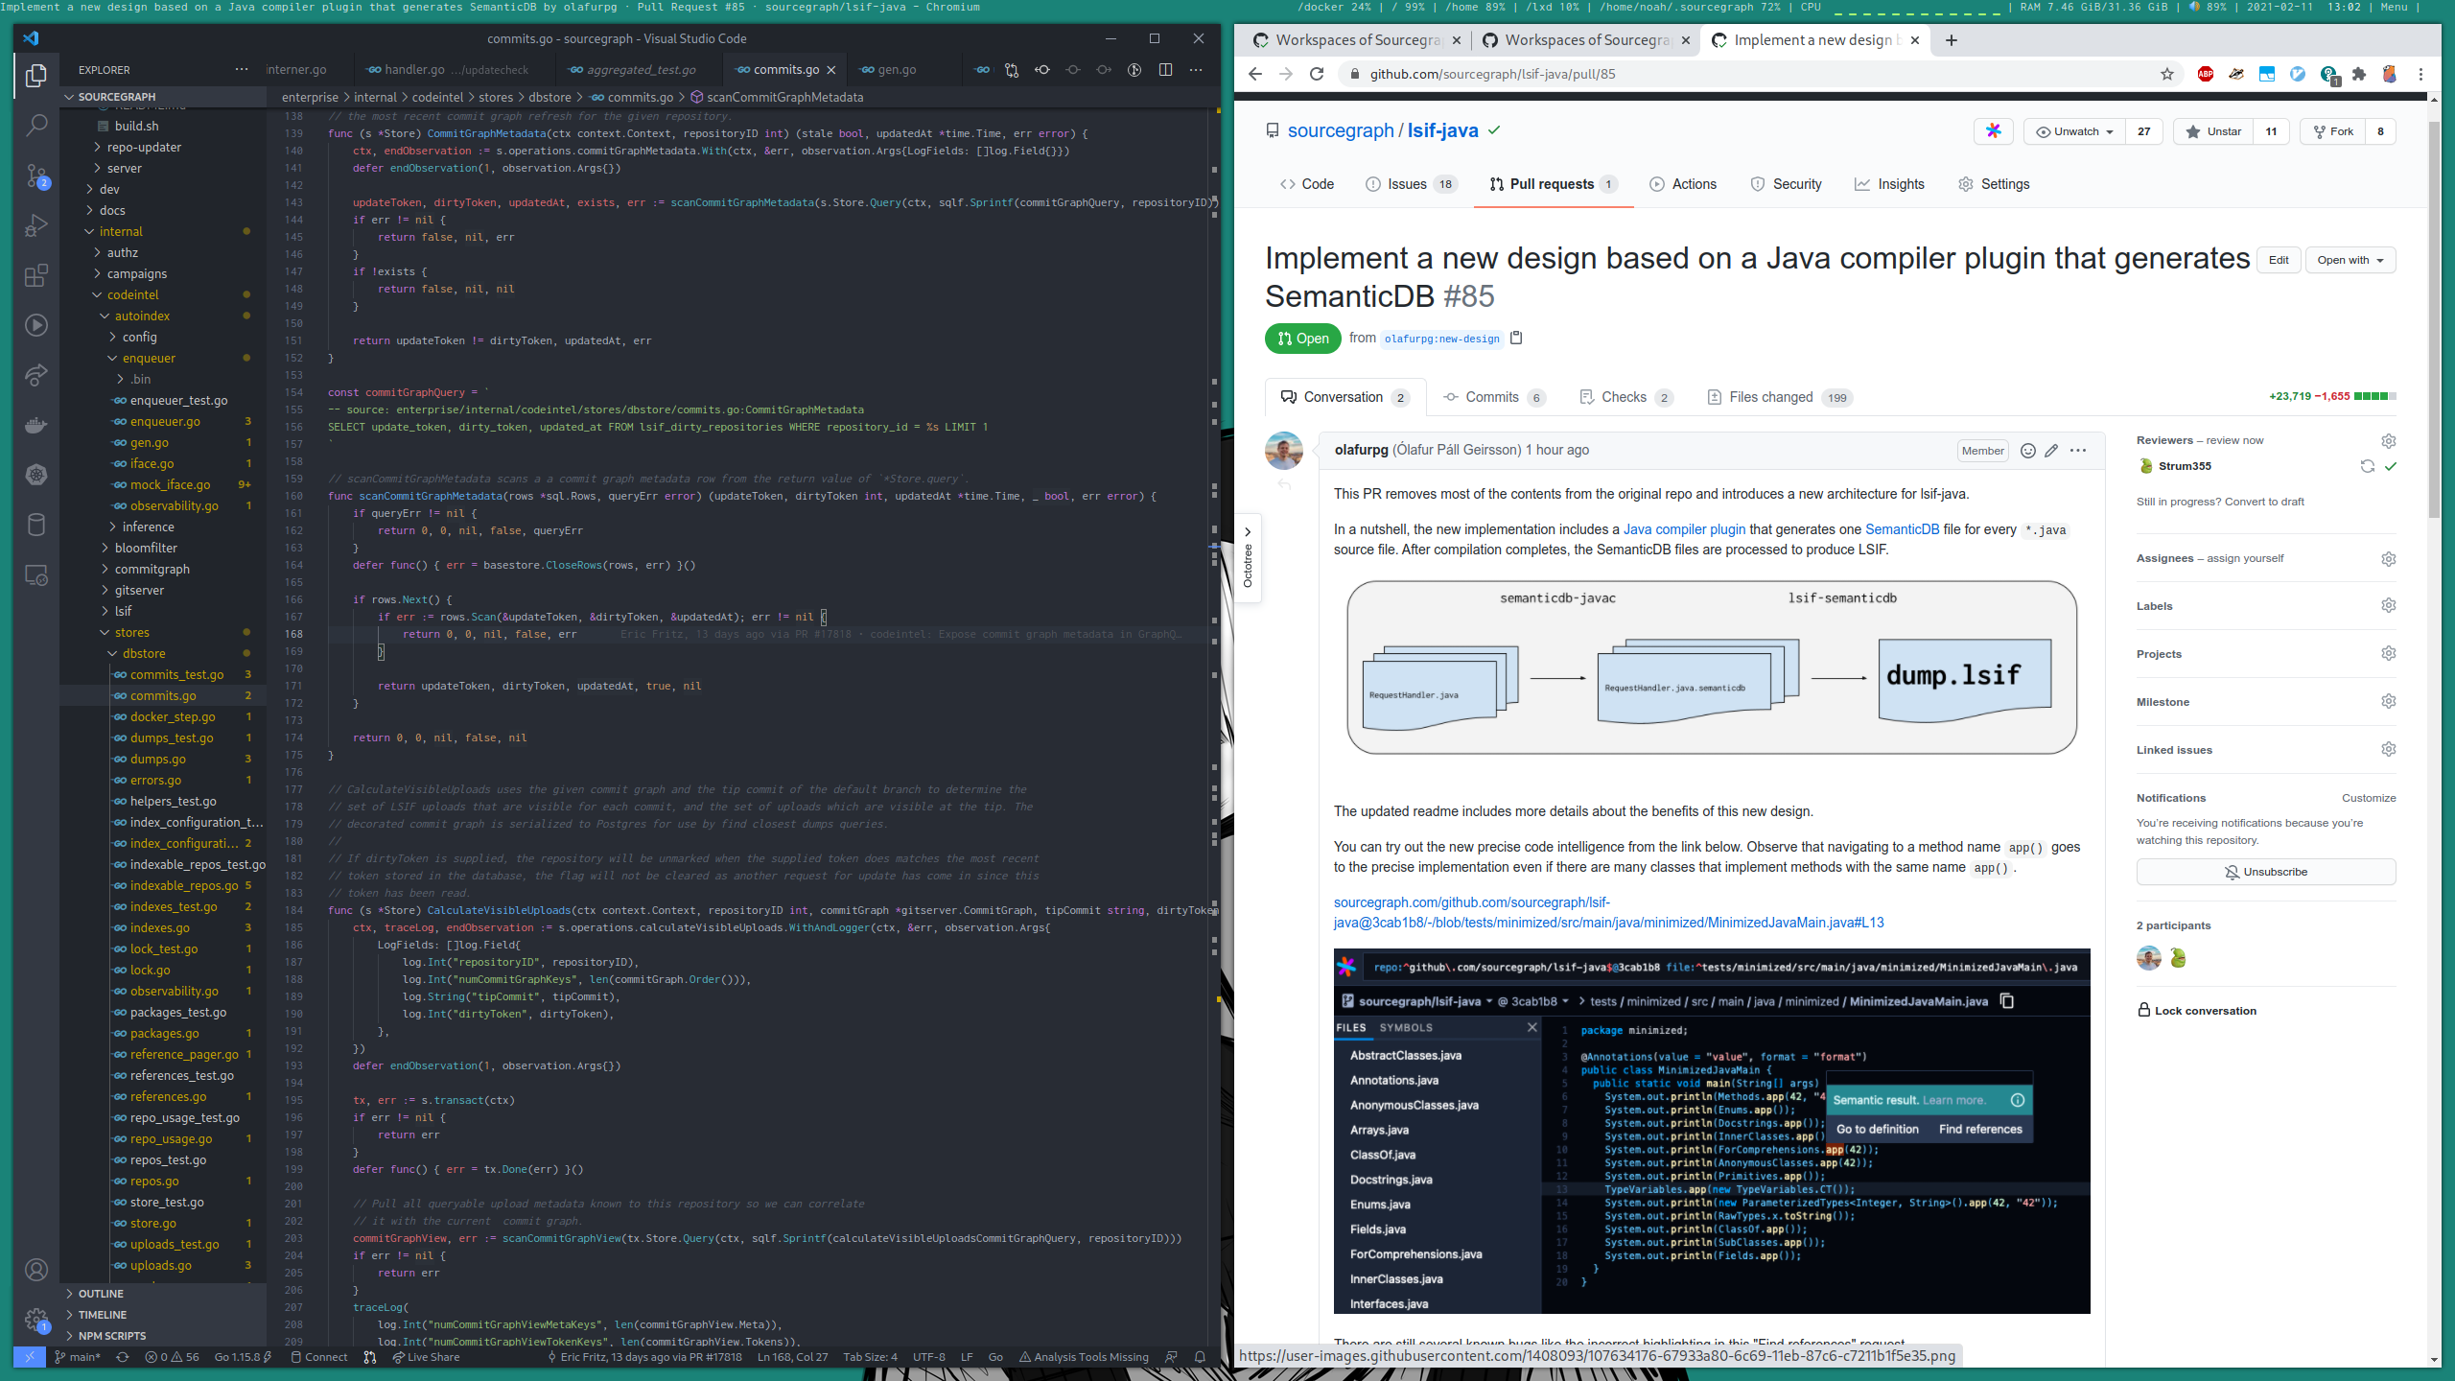Screen dimensions: 2455x1381
Task: Open the sourcegraph organization link
Action: tap(1341, 131)
